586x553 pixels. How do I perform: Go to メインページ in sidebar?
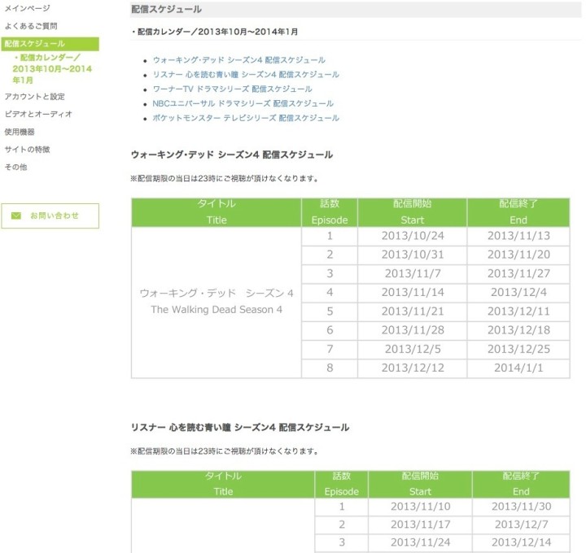coord(28,8)
